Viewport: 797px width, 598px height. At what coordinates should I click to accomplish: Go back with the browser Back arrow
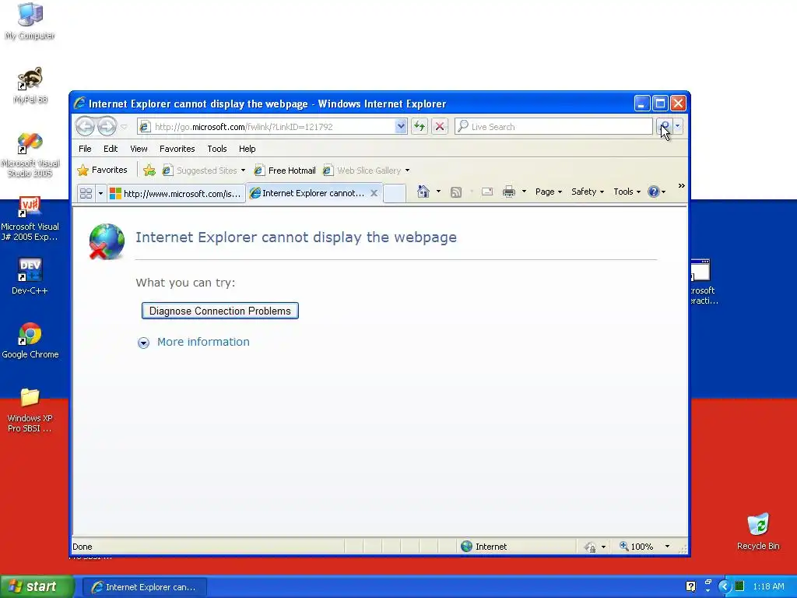85,126
